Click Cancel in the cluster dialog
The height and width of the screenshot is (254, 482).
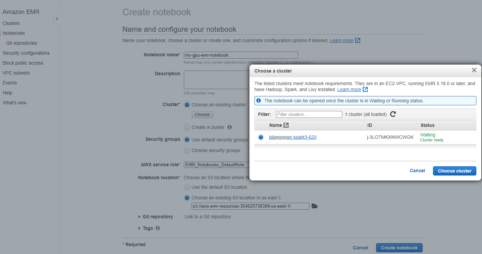click(417, 171)
